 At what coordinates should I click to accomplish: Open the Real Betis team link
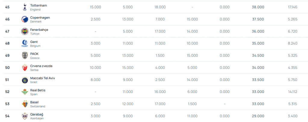[38, 90]
